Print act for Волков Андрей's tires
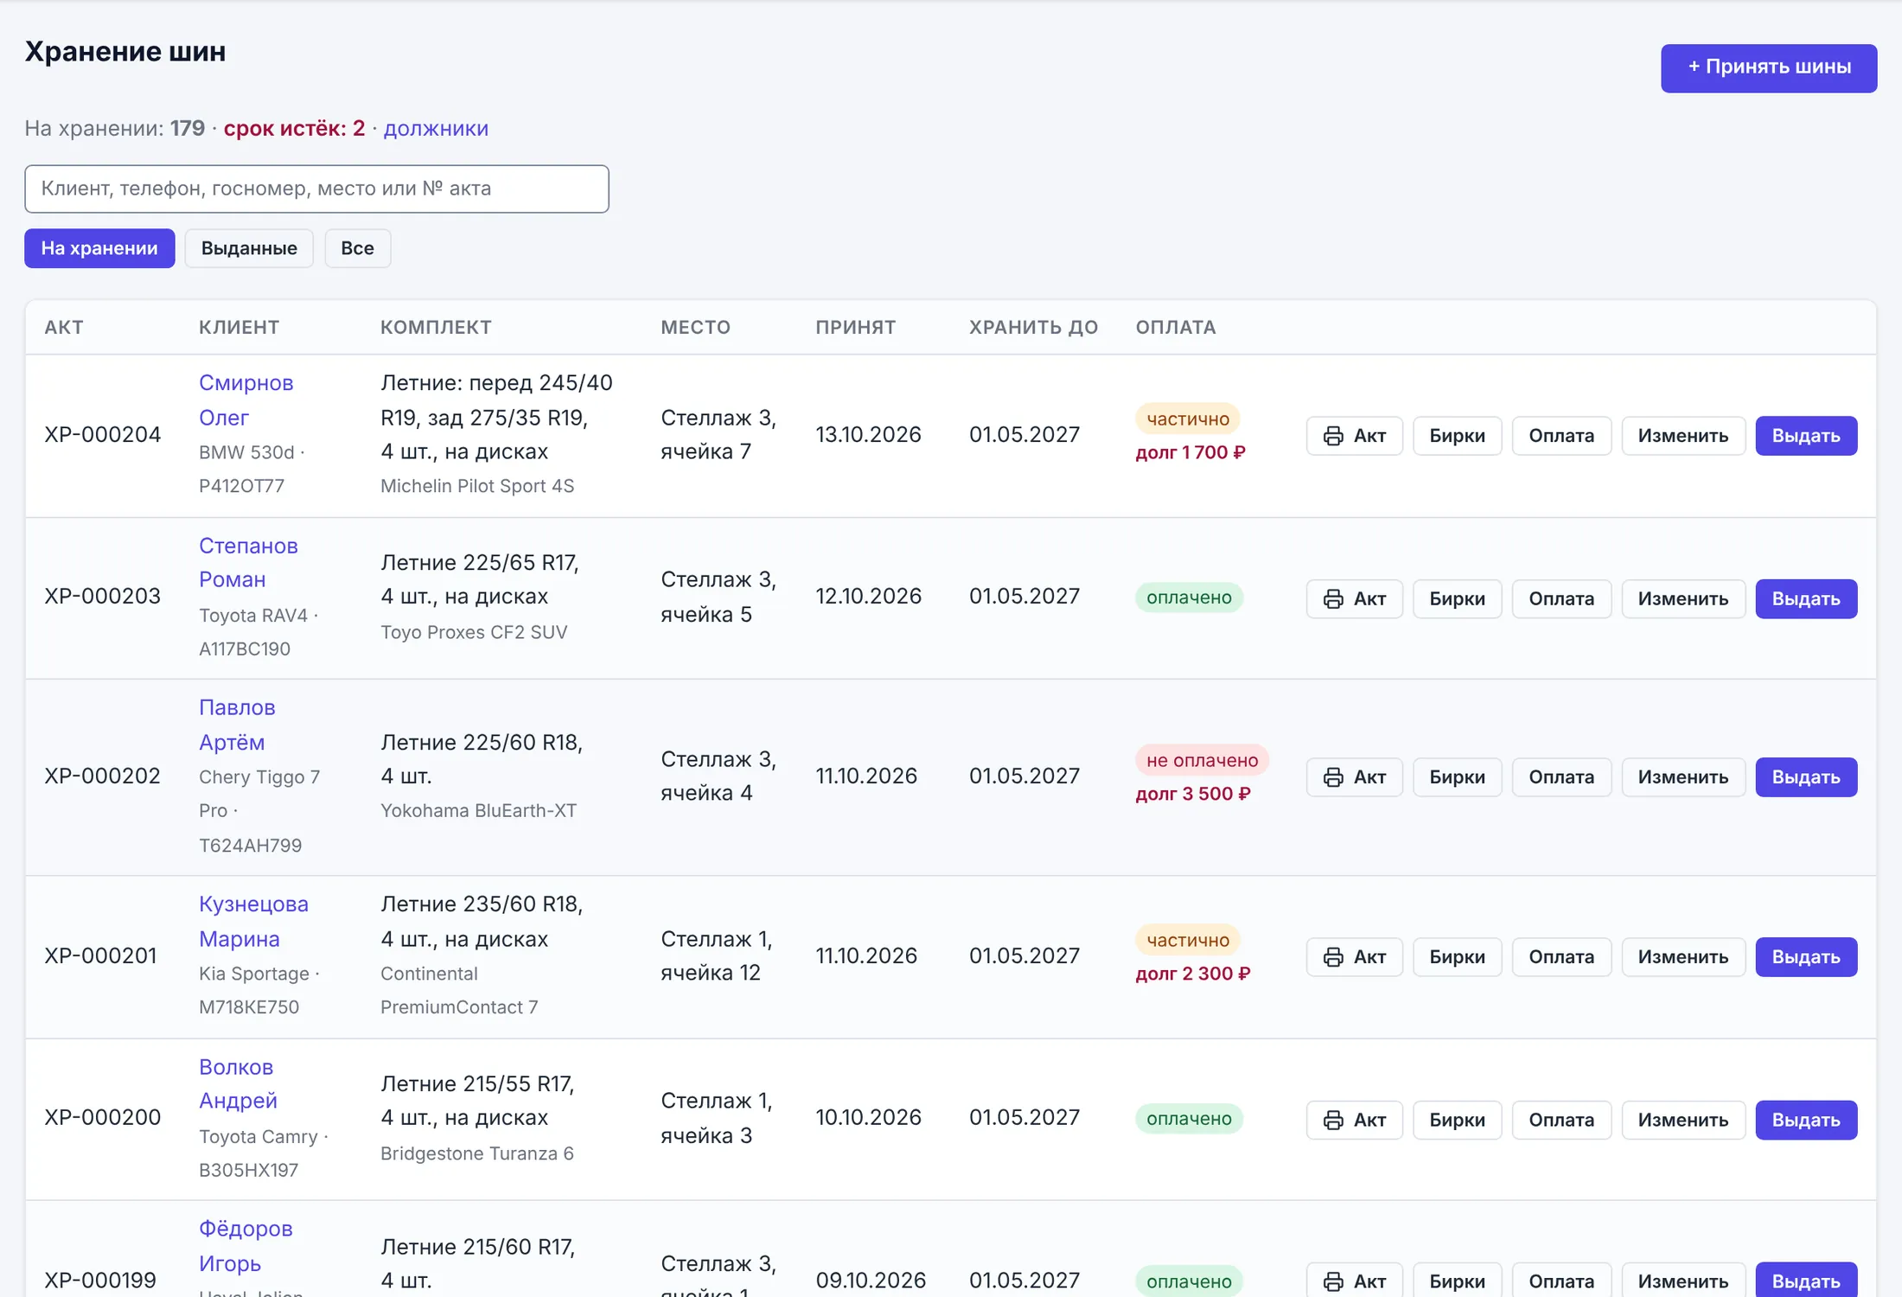1902x1297 pixels. point(1354,1120)
